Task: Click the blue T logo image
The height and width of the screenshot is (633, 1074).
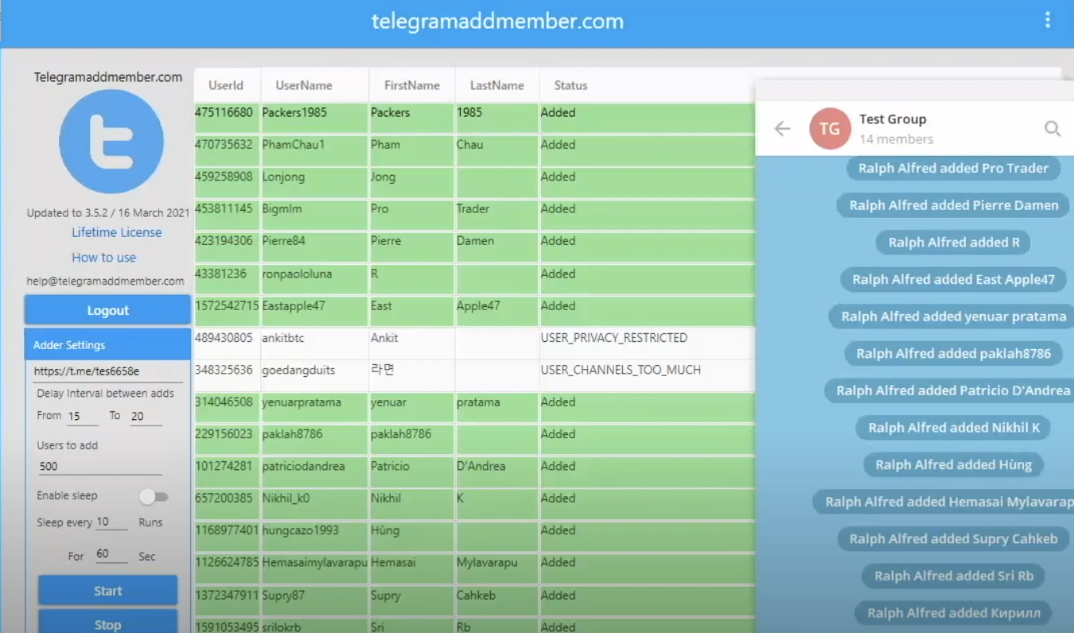Action: pyautogui.click(x=111, y=142)
